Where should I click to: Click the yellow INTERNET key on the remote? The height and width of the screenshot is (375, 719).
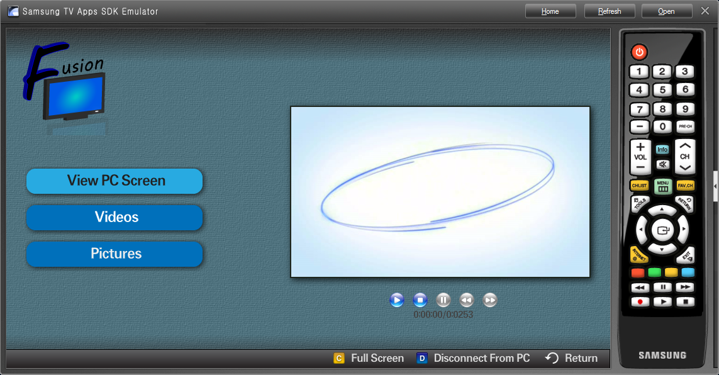tap(639, 255)
